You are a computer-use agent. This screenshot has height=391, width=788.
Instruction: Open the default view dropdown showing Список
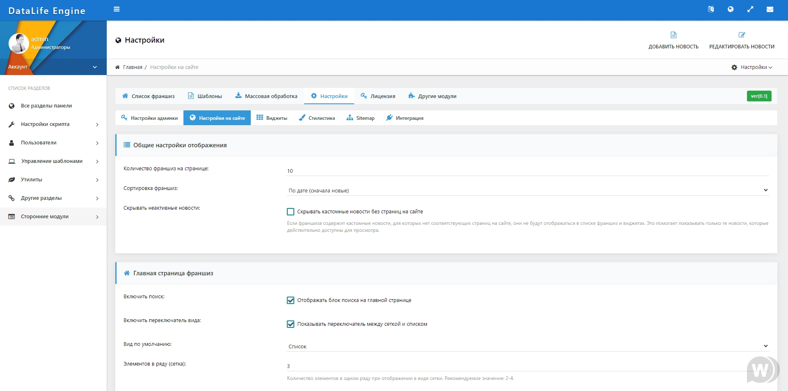click(527, 346)
